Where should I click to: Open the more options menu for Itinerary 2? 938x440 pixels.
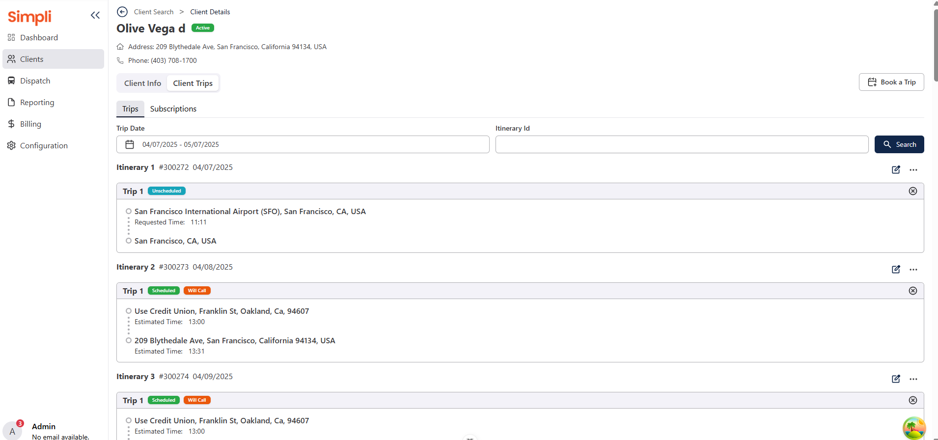click(x=913, y=269)
